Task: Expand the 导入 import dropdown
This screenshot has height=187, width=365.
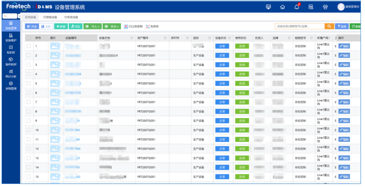Action: (92, 26)
